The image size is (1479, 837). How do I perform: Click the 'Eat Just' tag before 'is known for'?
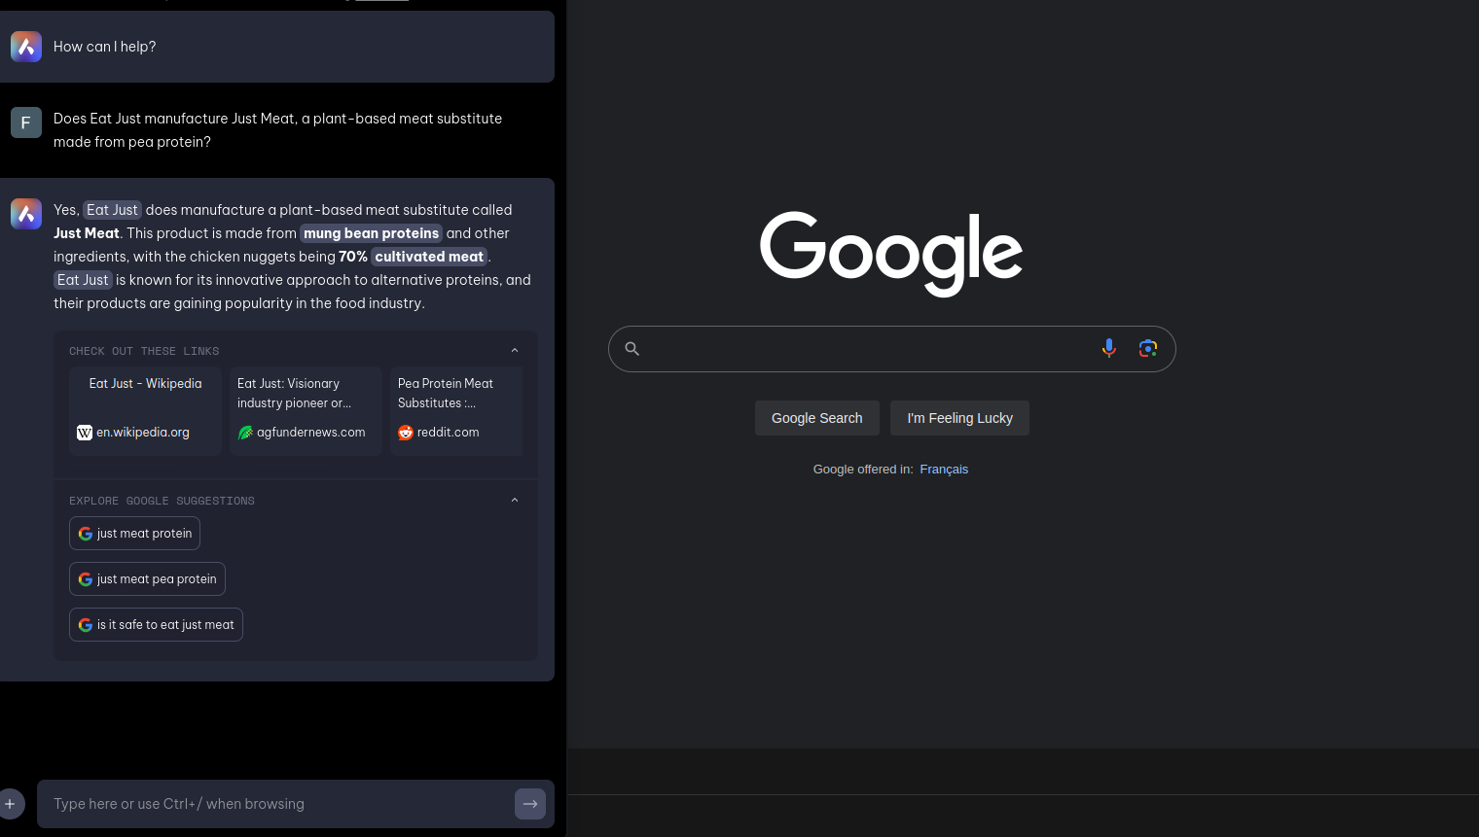coord(83,280)
